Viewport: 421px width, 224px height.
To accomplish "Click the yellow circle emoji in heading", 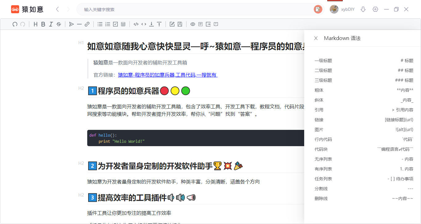I will click(x=175, y=91).
